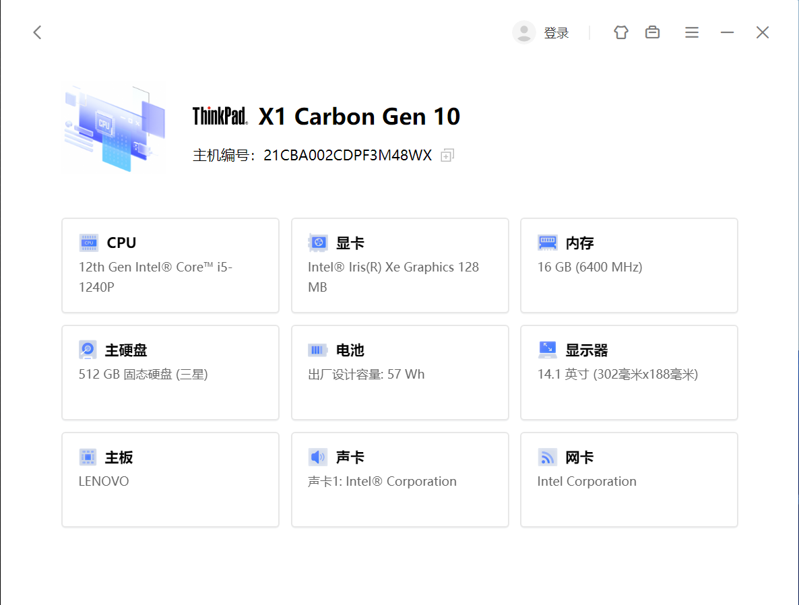Open the skin theme shirt icon
The height and width of the screenshot is (605, 799).
point(620,32)
